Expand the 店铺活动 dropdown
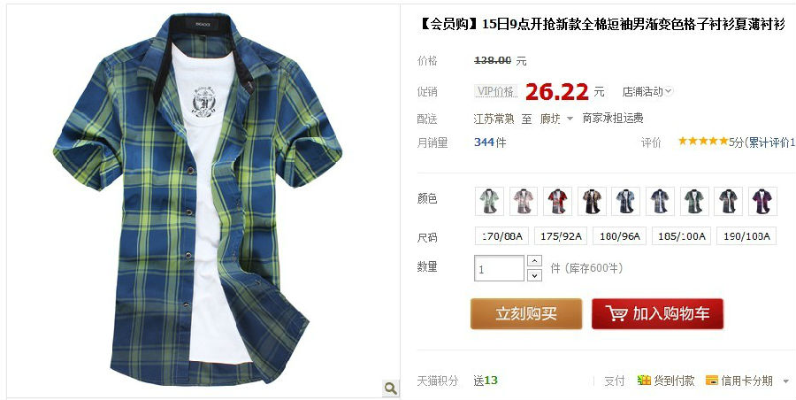This screenshot has height=400, width=796. (x=647, y=91)
